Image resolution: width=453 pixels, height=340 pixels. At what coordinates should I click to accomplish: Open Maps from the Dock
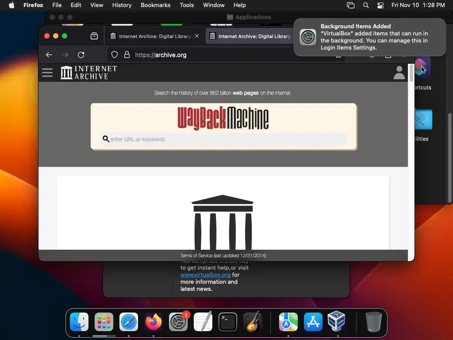[288, 322]
